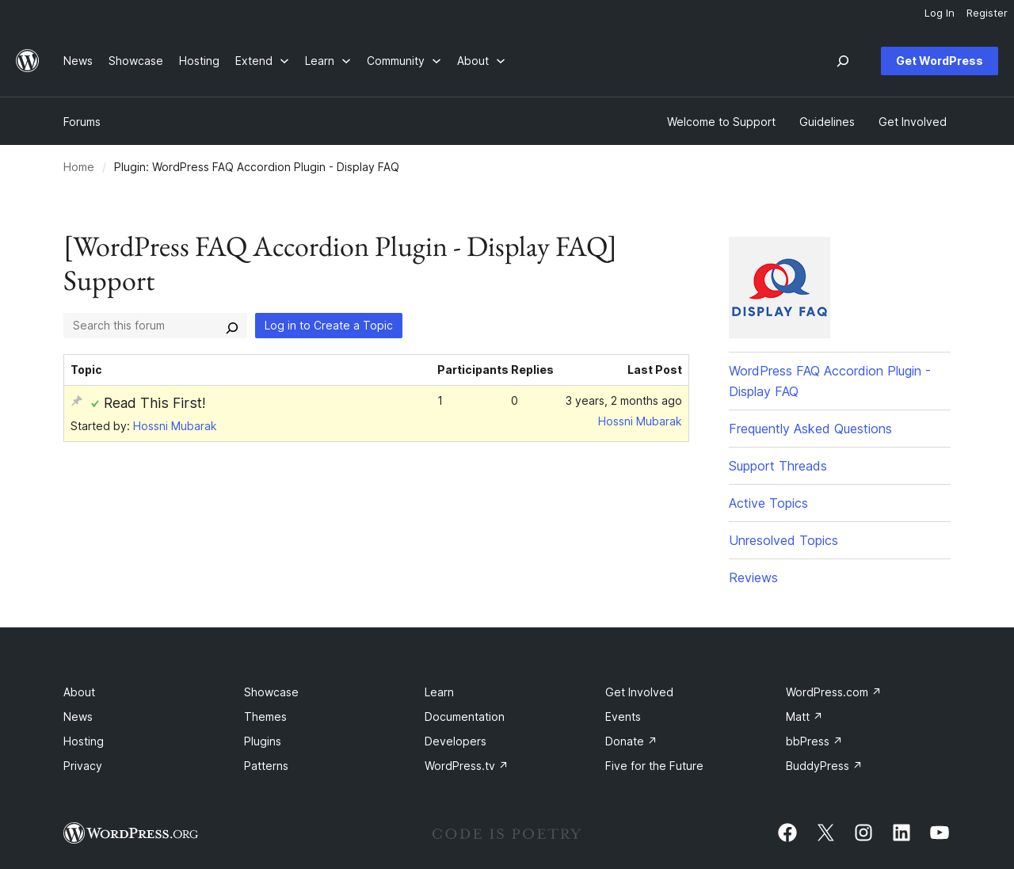
Task: Open Instagram icon in footer
Action: 863,833
